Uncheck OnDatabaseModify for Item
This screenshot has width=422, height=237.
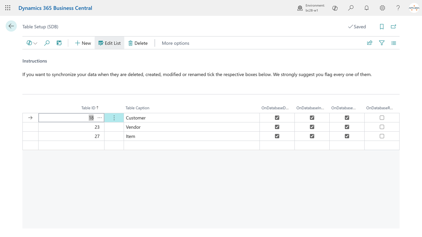coord(347,136)
